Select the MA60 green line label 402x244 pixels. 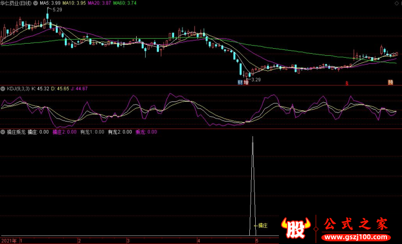125,3
